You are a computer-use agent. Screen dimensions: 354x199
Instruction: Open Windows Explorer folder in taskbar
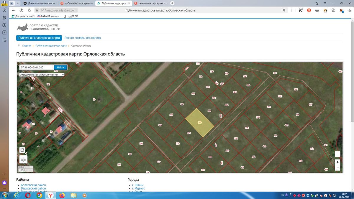pos(73,195)
